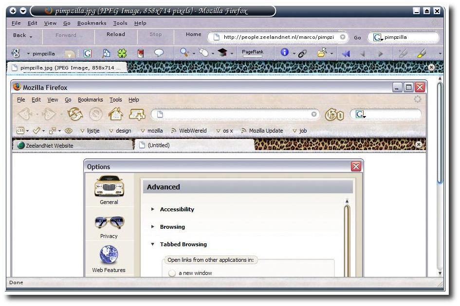Open the WebWereld feed bookmark
Image resolution: width=460 pixels, height=306 pixels.
[x=189, y=131]
